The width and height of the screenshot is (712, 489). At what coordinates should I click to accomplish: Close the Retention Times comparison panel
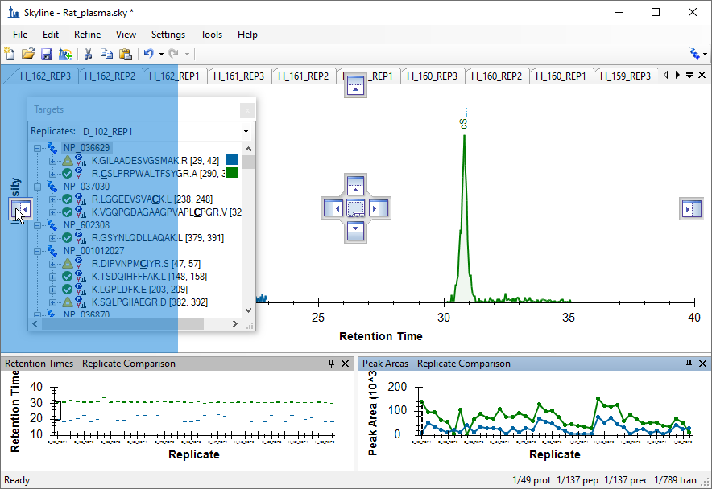pos(345,364)
